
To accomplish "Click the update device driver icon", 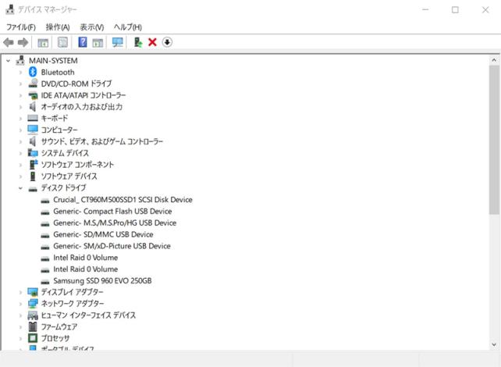I will tap(137, 42).
